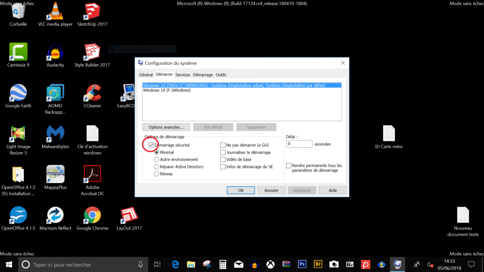Launch Photoshop from the taskbar
The image size is (484, 272).
[x=302, y=264]
